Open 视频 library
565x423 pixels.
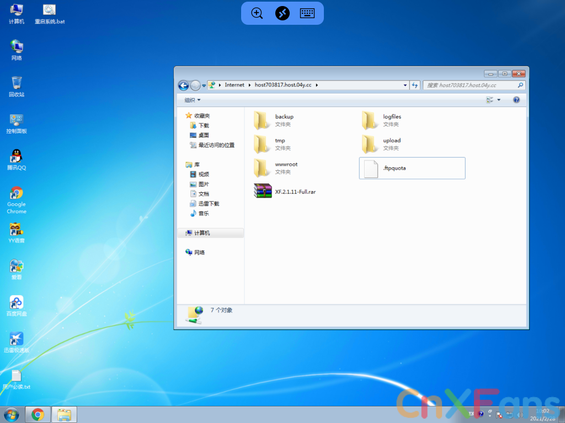(199, 175)
